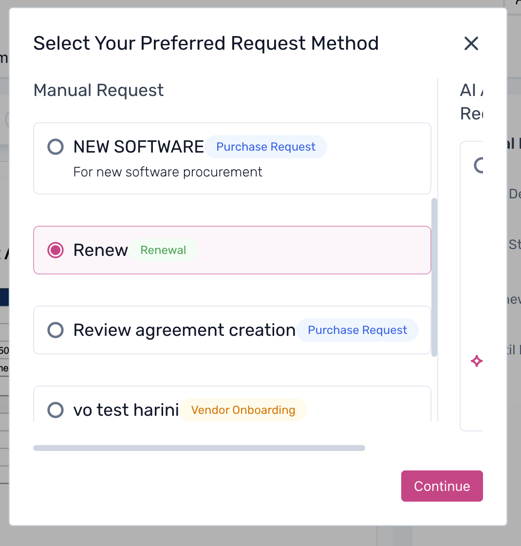Click Purchase Request badge beside NEW SOFTWARE

(x=266, y=147)
